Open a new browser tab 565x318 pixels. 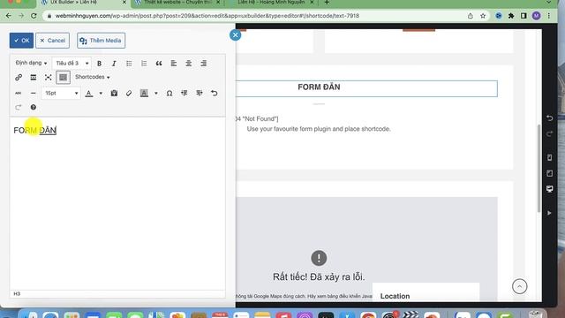tap(327, 3)
